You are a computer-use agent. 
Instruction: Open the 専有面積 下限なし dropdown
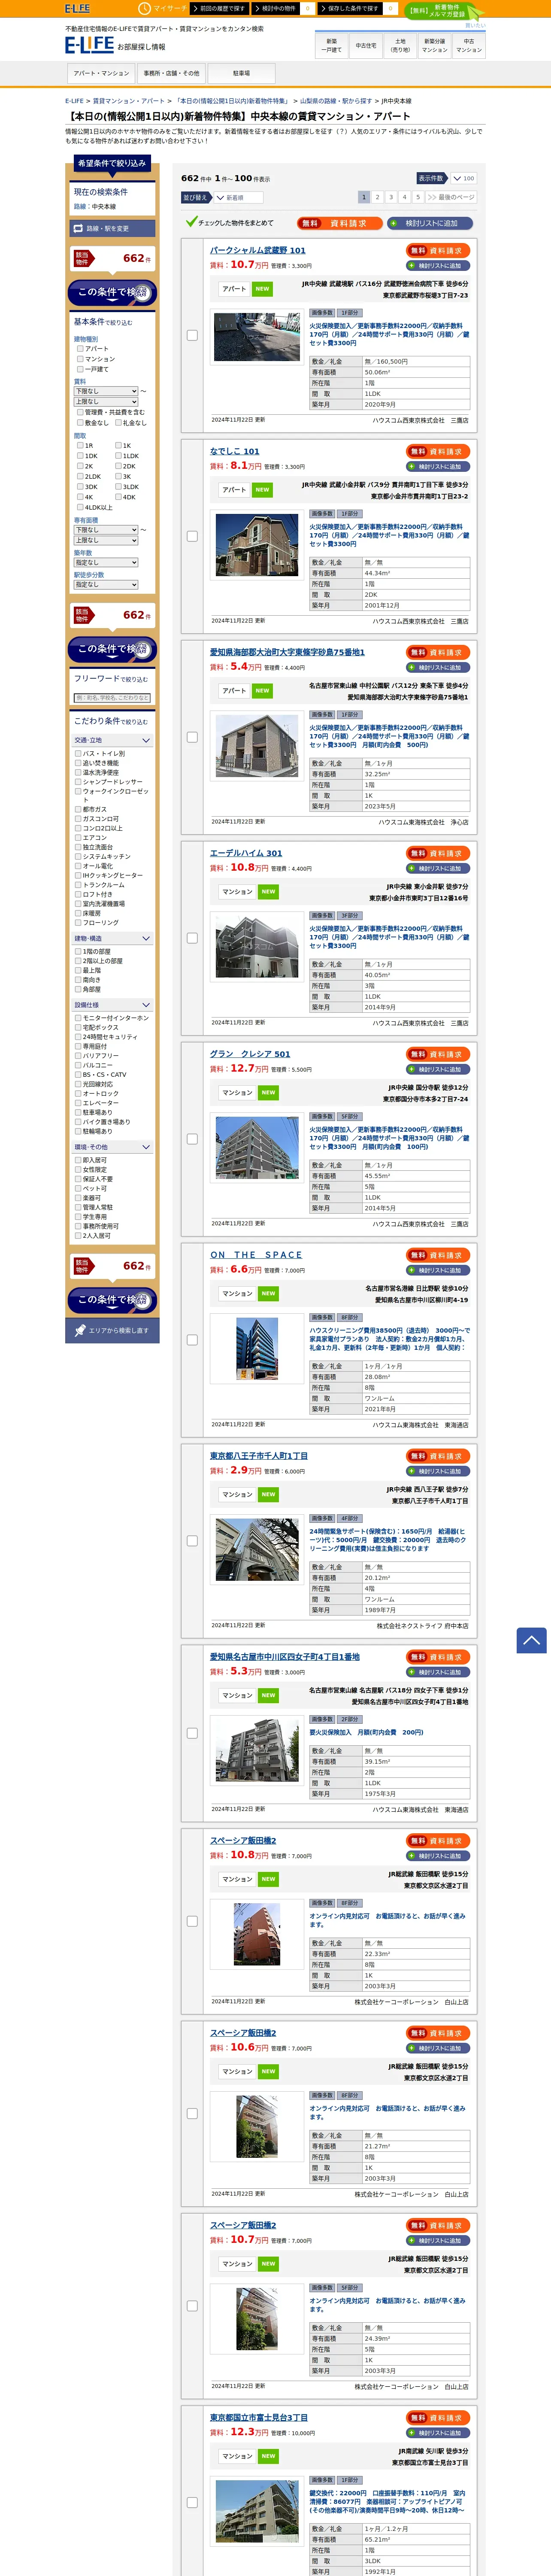pos(106,530)
